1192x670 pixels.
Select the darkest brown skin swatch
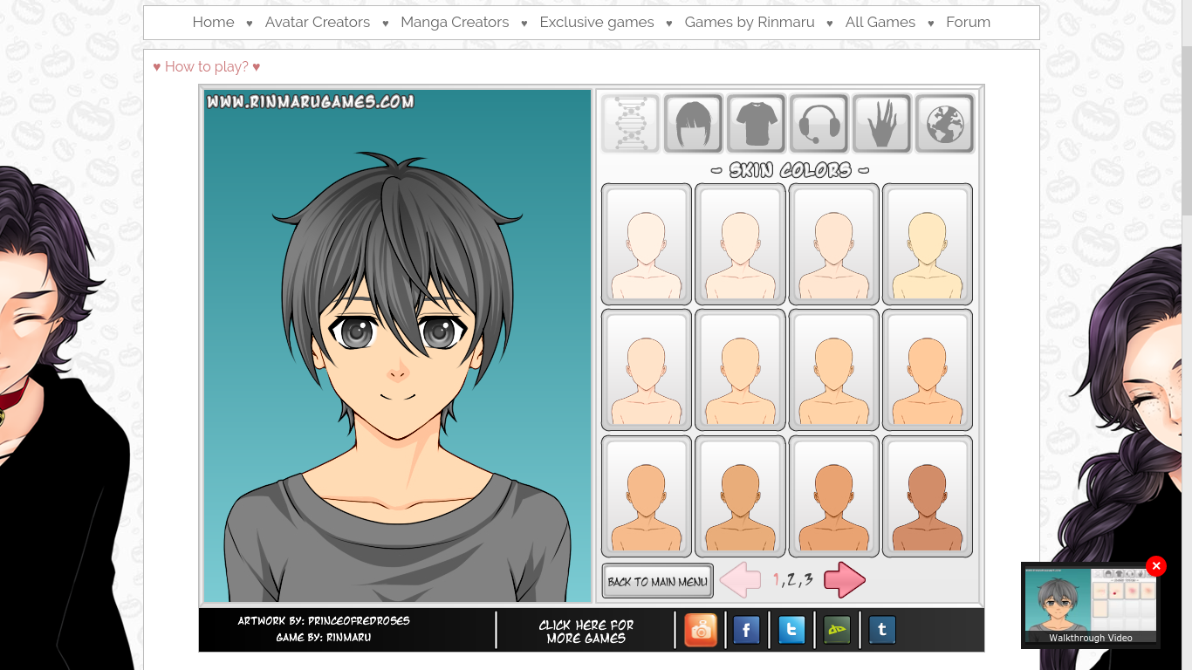pyautogui.click(x=927, y=496)
